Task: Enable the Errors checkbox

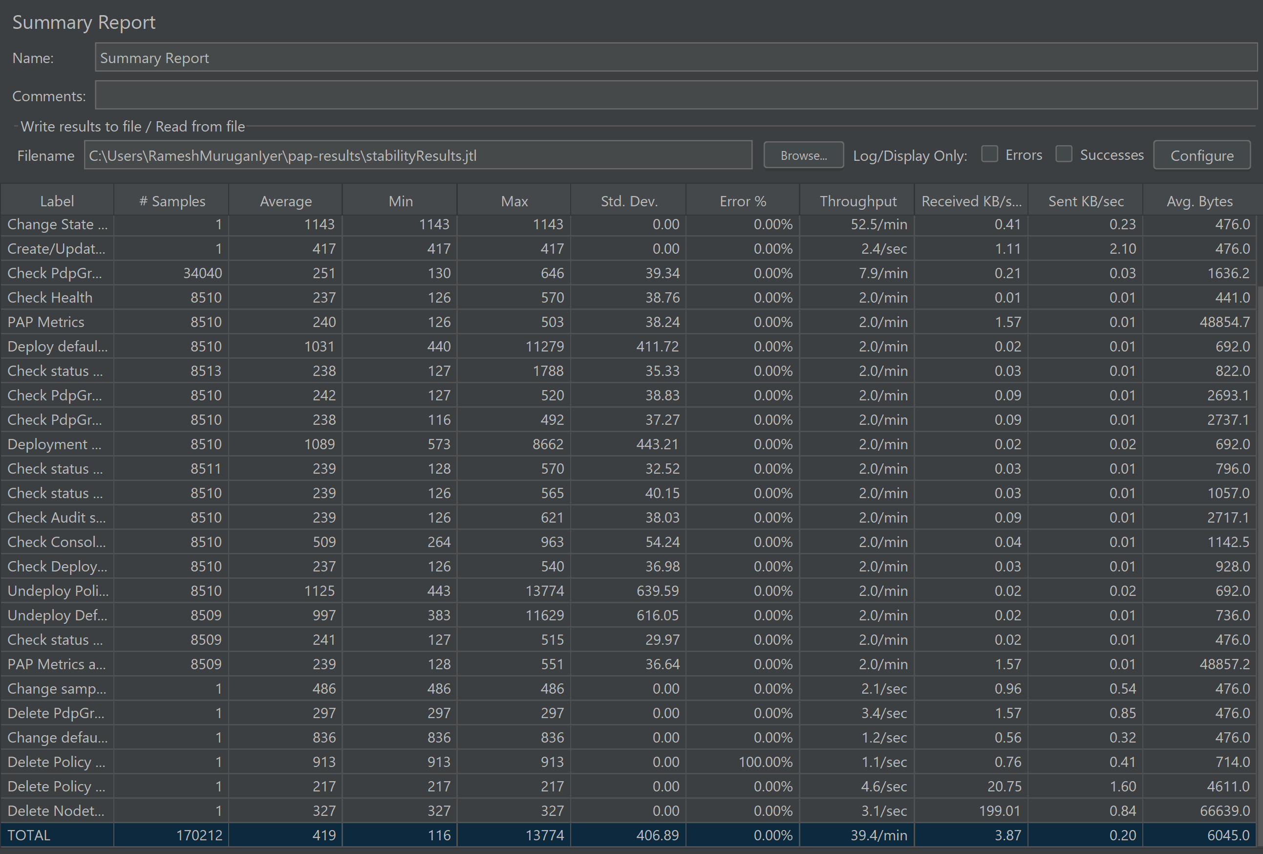Action: click(989, 154)
